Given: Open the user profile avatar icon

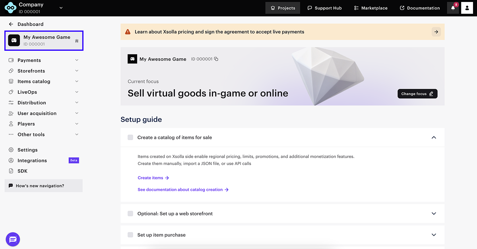Looking at the screenshot, I should (467, 8).
